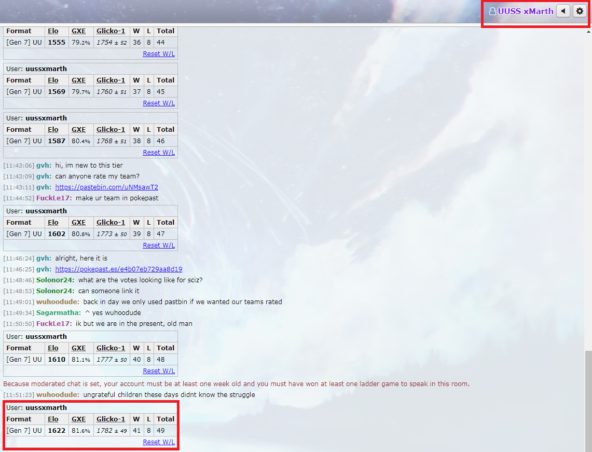
Task: Click the Total value 44
Action: tap(161, 42)
